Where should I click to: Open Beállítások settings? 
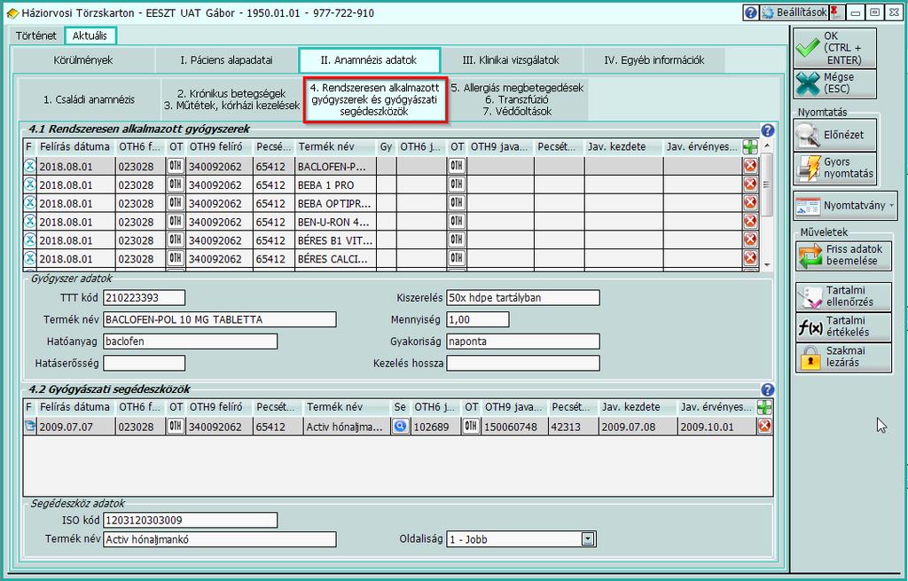click(794, 12)
